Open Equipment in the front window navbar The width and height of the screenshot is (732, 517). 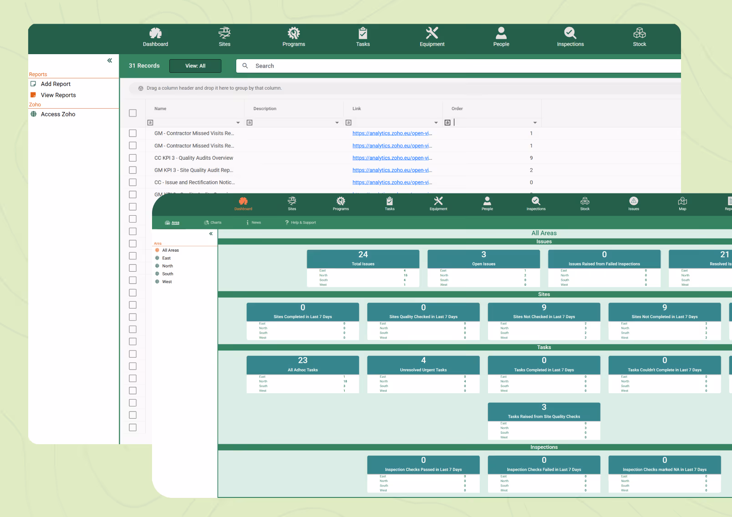tap(438, 203)
